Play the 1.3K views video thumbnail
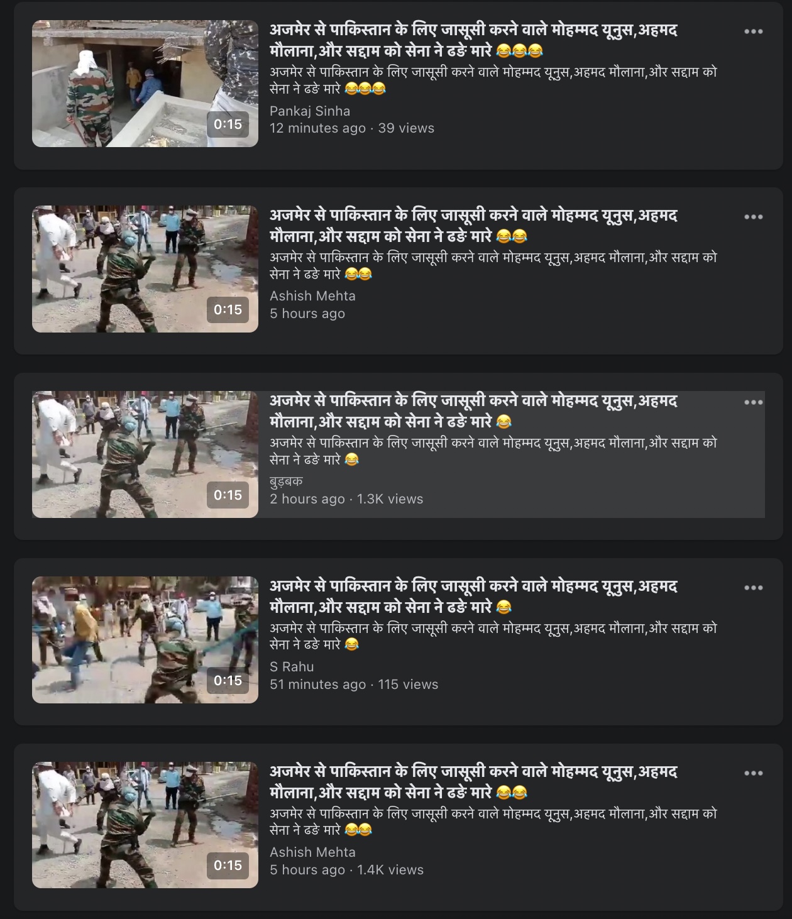Image resolution: width=792 pixels, height=919 pixels. pos(145,454)
